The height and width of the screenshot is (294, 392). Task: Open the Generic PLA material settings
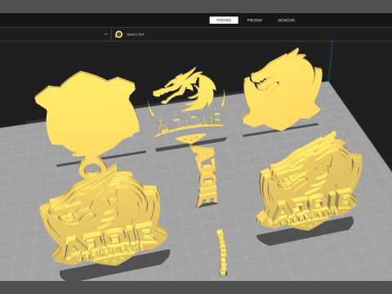(x=136, y=34)
